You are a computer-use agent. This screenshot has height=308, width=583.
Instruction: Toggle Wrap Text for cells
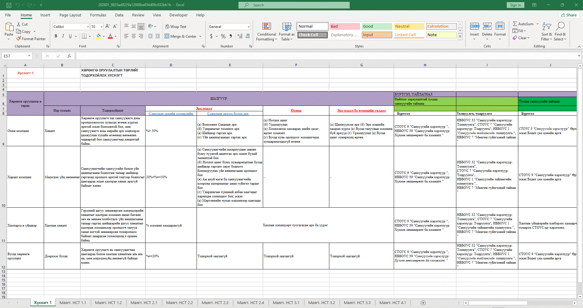(176, 26)
